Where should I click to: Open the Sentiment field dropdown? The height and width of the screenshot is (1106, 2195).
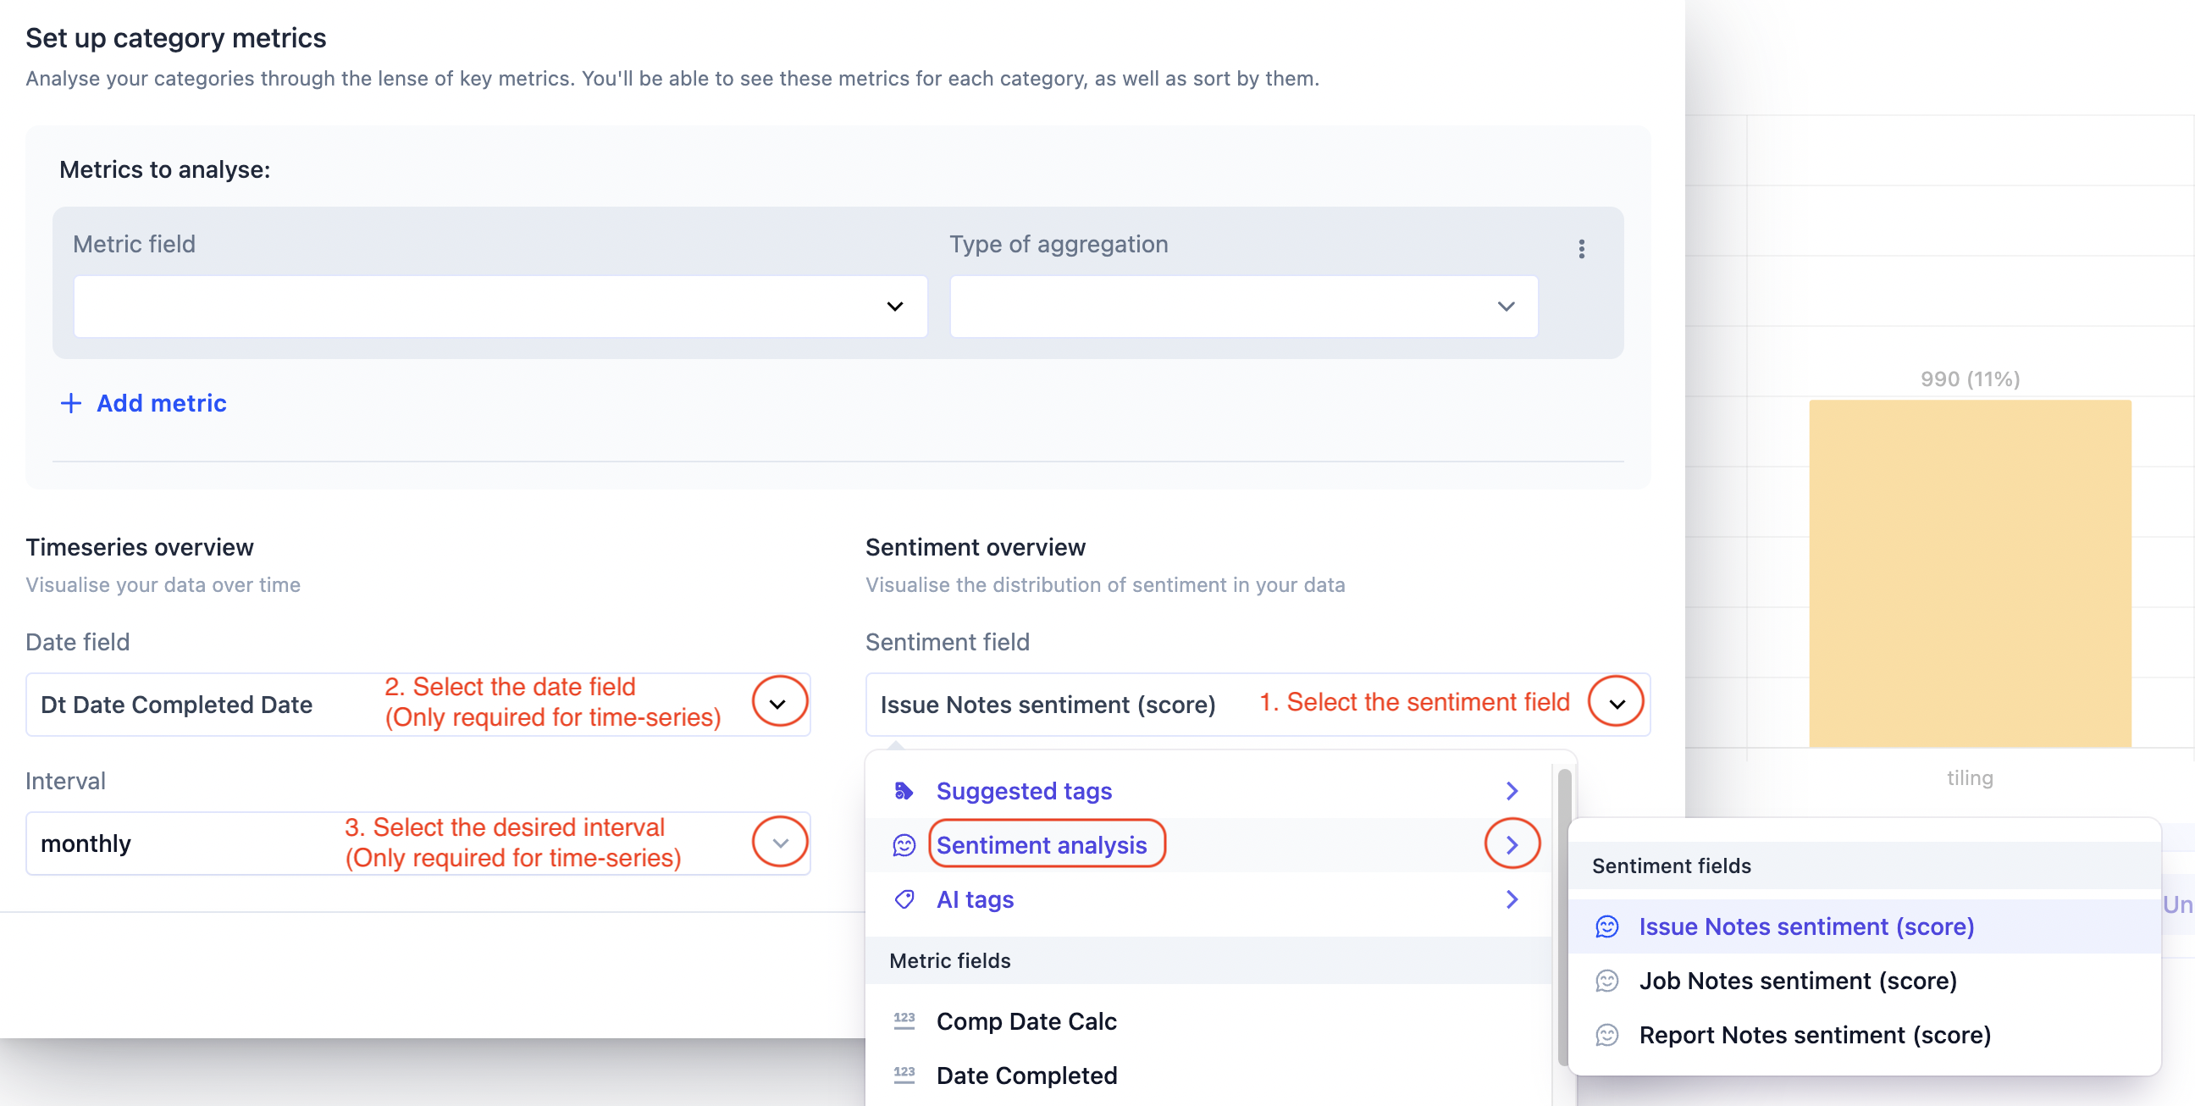1616,704
